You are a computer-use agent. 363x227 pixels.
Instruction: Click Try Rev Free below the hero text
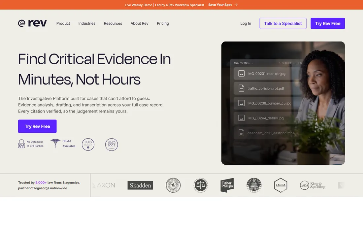tap(37, 126)
